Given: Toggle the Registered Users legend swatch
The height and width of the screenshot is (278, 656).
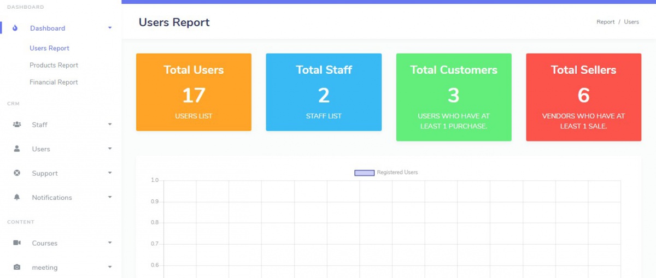Looking at the screenshot, I should [x=364, y=173].
